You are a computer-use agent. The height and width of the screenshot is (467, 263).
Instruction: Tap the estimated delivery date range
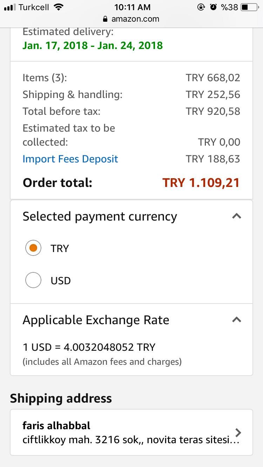pos(93,46)
